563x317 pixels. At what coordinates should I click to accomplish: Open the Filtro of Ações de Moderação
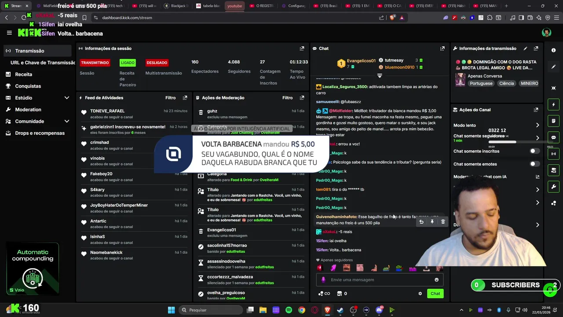tap(287, 98)
